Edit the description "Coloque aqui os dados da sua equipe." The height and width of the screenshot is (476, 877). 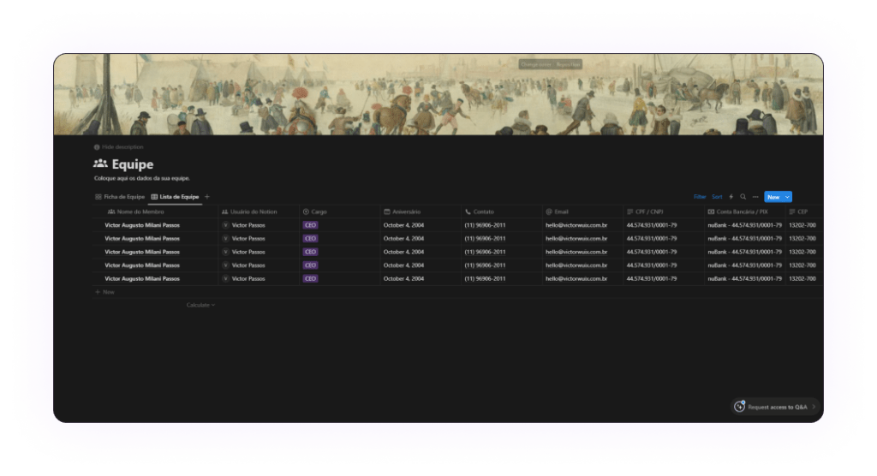pos(142,178)
